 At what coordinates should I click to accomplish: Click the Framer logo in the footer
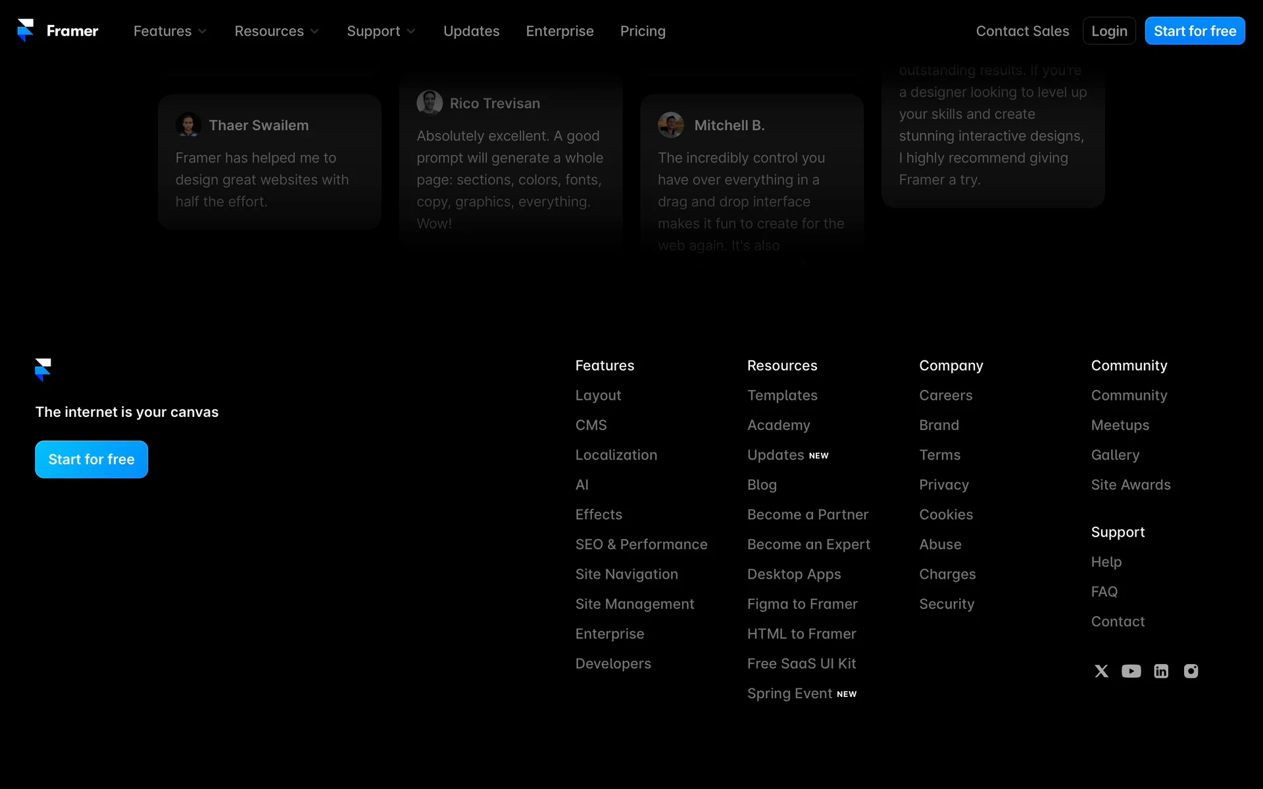pos(43,370)
